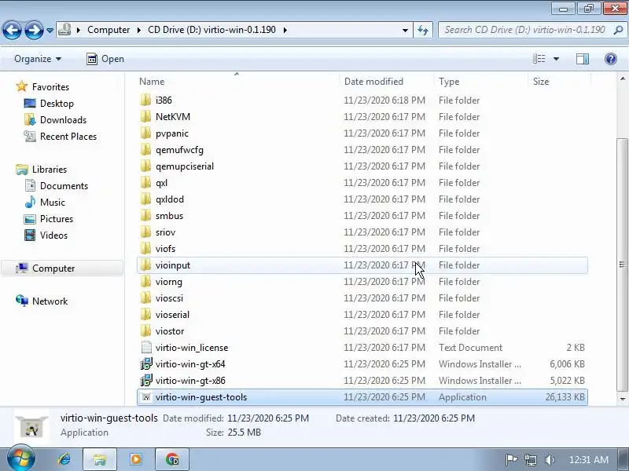Sort by the Date modified column header
Image resolution: width=629 pixels, height=471 pixels.
pos(373,82)
